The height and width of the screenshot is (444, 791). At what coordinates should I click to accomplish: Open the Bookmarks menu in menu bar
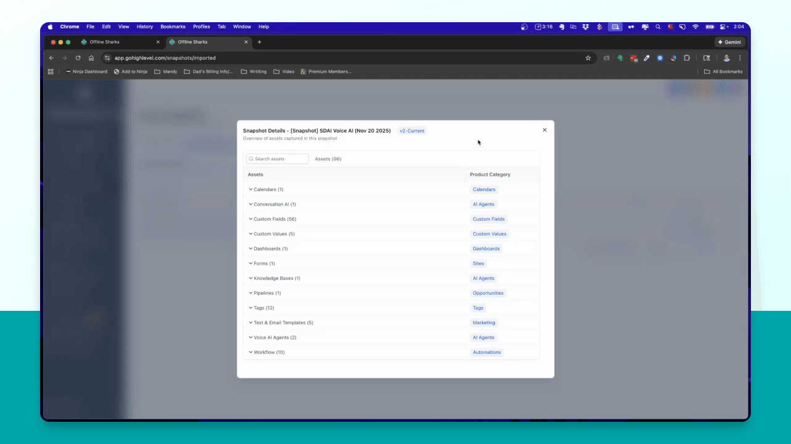click(173, 27)
